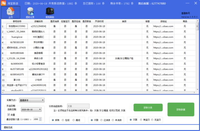Select the shop name u[2206395293182]
Viewport: 200px width, 131px height.
pos(38,69)
